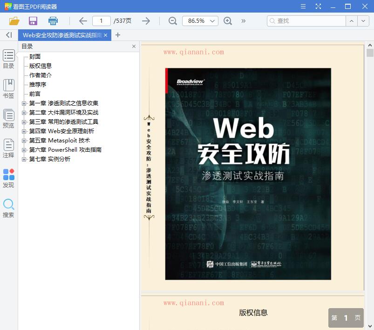Click the 看图王 PDF app logo
The height and width of the screenshot is (330, 374).
click(8, 7)
